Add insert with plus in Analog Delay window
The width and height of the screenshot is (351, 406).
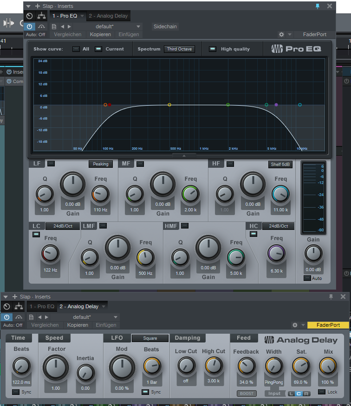(x=15, y=297)
